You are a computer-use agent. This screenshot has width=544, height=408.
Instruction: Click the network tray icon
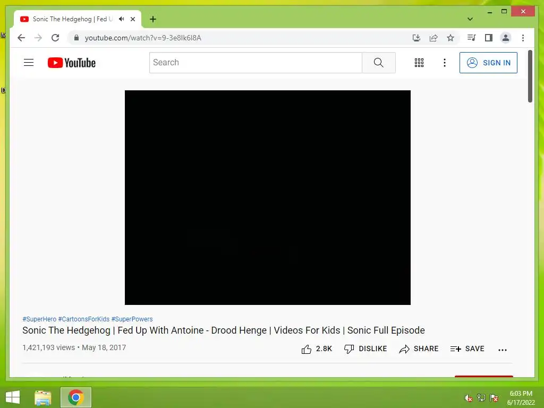pyautogui.click(x=481, y=397)
